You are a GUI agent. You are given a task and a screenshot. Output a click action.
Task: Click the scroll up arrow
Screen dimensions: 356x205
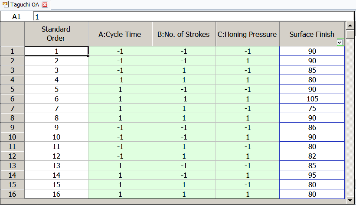tap(350, 26)
